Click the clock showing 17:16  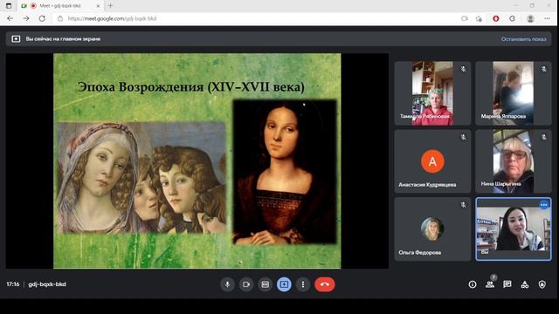pyautogui.click(x=13, y=284)
